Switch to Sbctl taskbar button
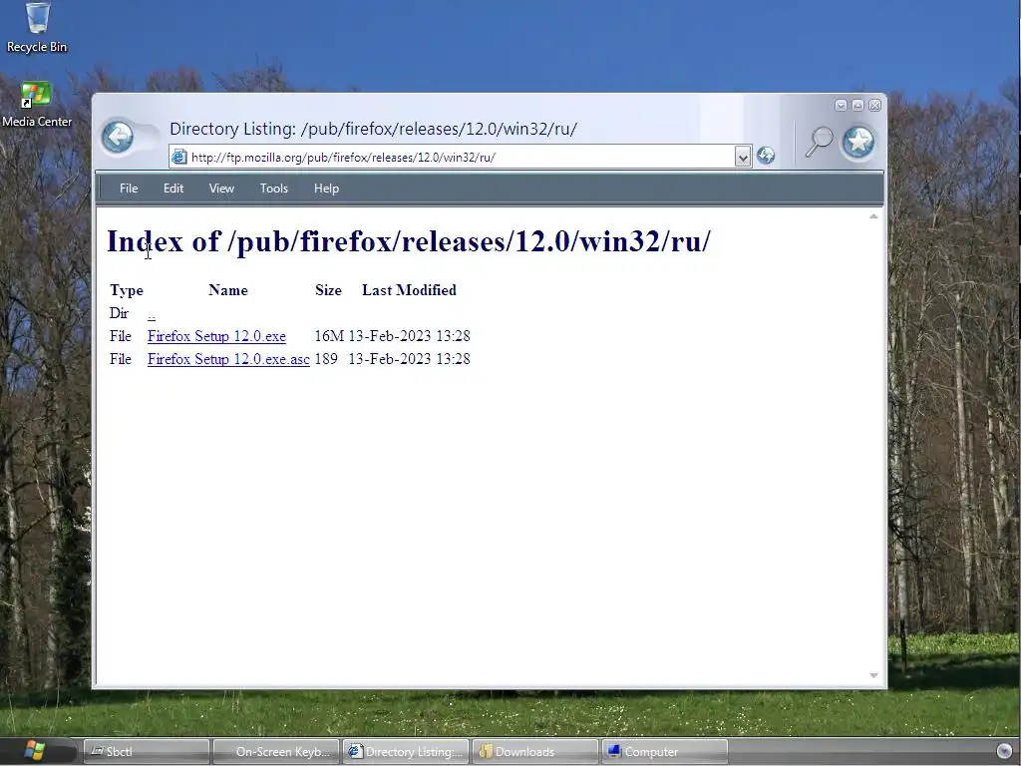The height and width of the screenshot is (766, 1021). pos(147,752)
